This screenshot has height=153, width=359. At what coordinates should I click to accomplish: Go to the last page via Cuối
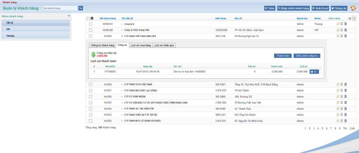(x=352, y=128)
